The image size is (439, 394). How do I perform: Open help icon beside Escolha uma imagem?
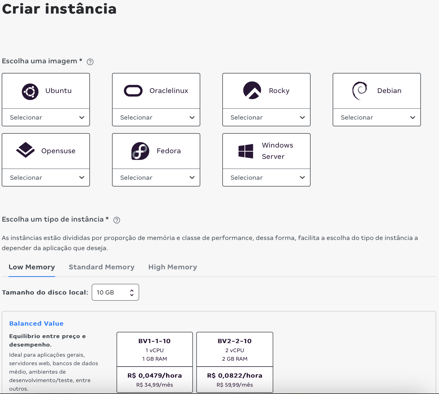(x=90, y=62)
